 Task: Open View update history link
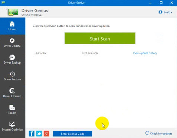145,53
